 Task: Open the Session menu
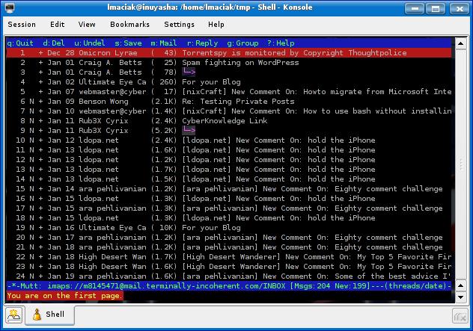(22, 25)
